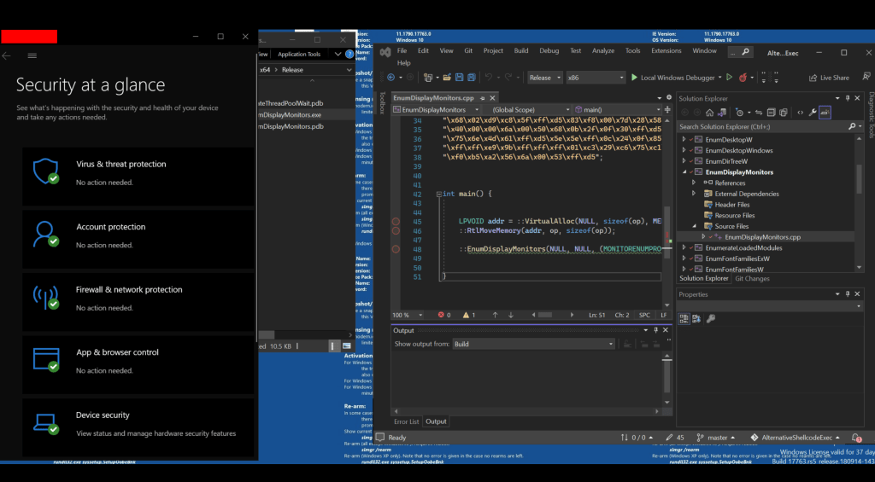
Task: Click the notifications bell in status bar
Action: [856, 438]
